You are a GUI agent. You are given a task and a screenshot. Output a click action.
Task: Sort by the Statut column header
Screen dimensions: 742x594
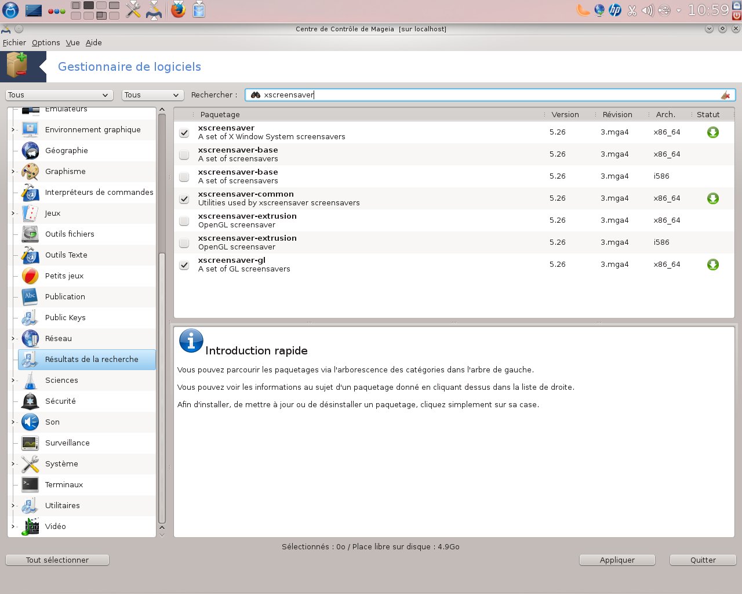[708, 115]
